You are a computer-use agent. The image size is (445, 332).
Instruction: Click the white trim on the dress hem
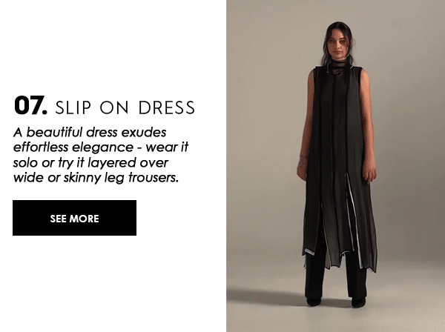(x=309, y=252)
